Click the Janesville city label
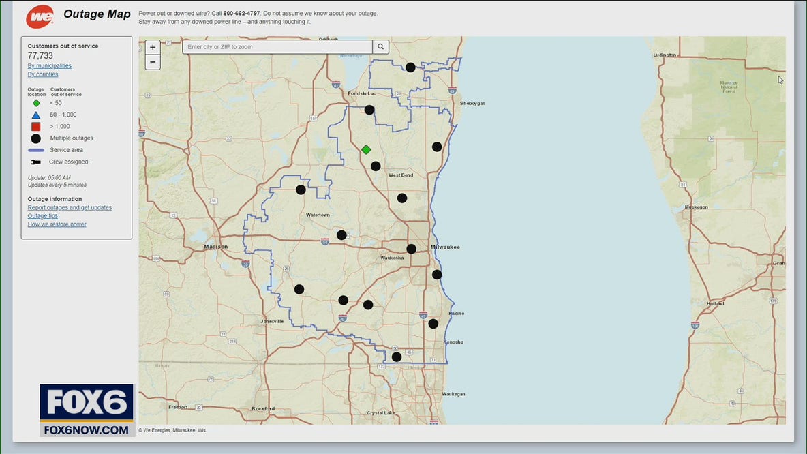The image size is (807, 454). click(272, 321)
